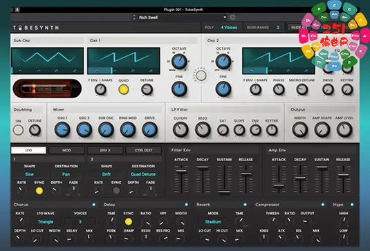Switch to the LFO tab

tap(28, 150)
